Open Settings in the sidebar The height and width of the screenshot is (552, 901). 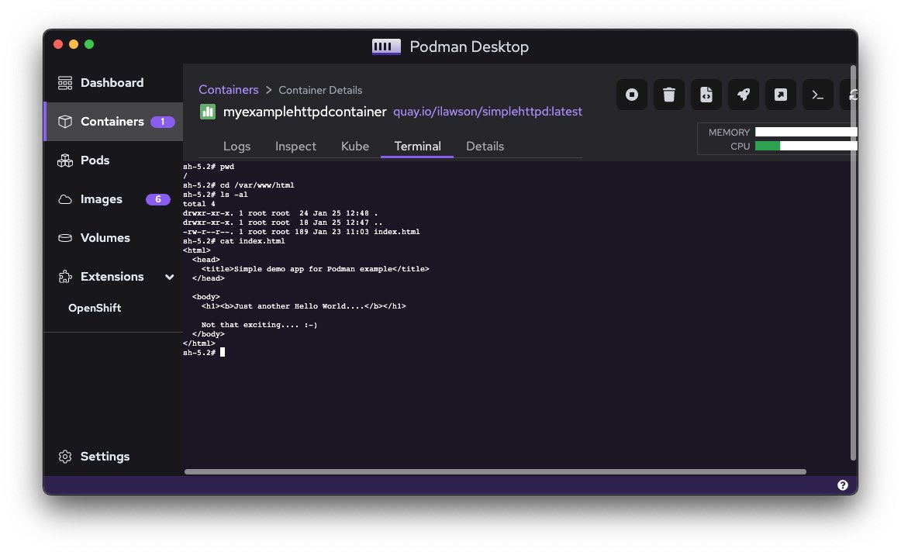coord(105,457)
